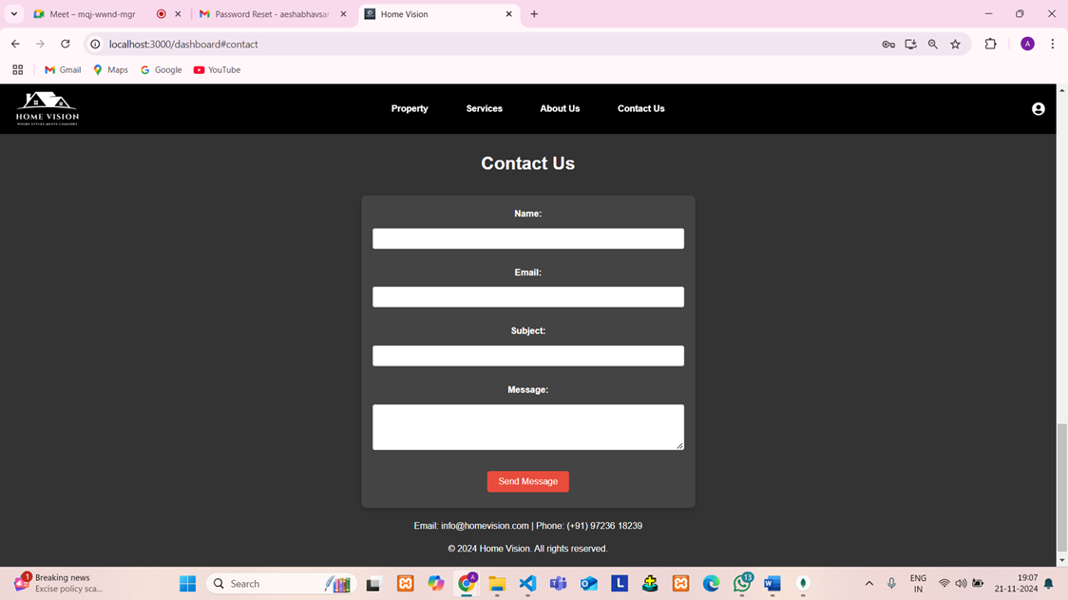The width and height of the screenshot is (1068, 600).
Task: Open the Chrome apps grid icon
Action: [17, 70]
